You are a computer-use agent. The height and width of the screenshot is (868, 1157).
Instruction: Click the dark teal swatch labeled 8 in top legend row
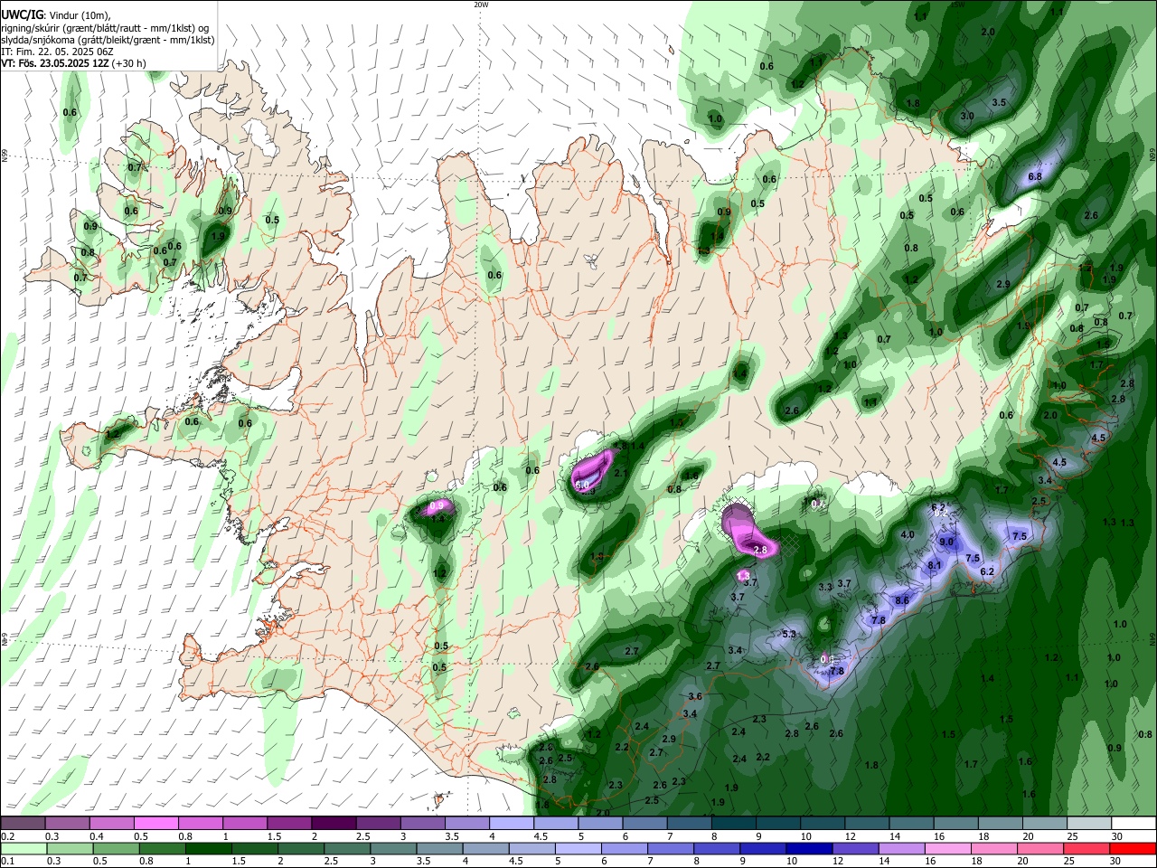click(x=733, y=824)
